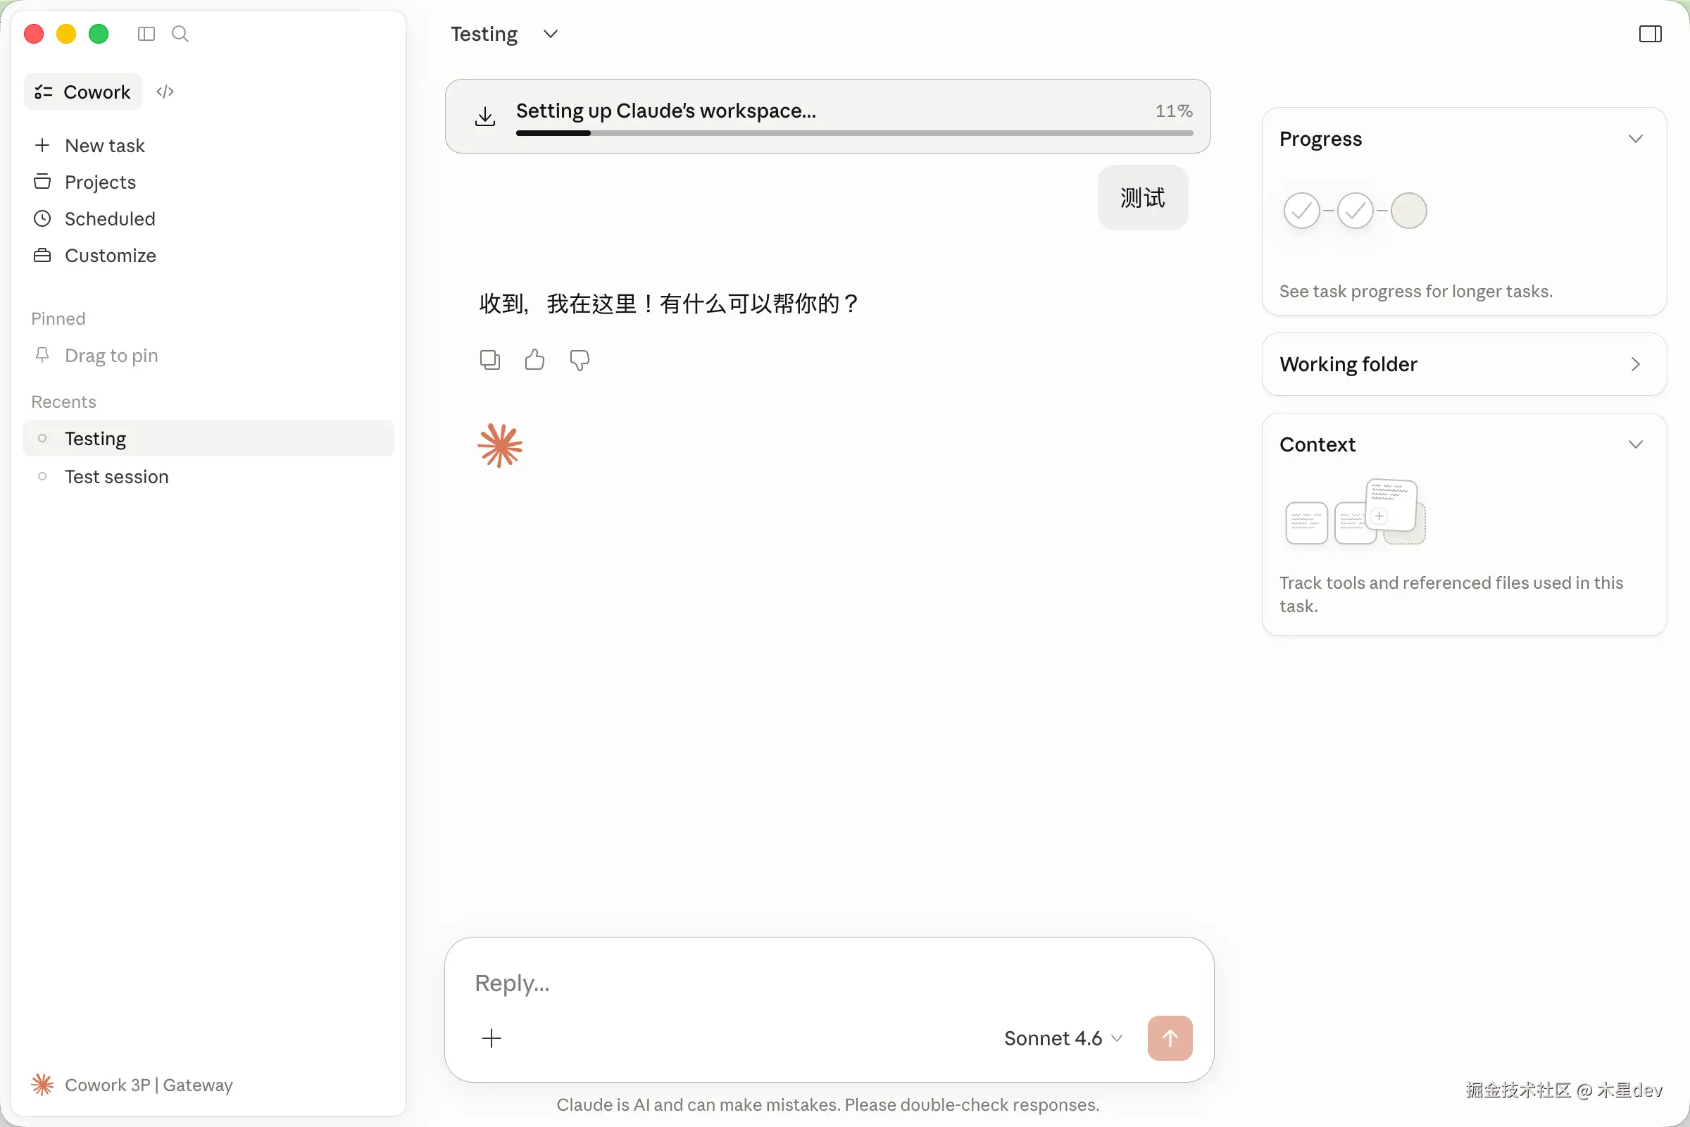Click the 11% progress percentage
This screenshot has height=1127, width=1690.
click(1173, 111)
